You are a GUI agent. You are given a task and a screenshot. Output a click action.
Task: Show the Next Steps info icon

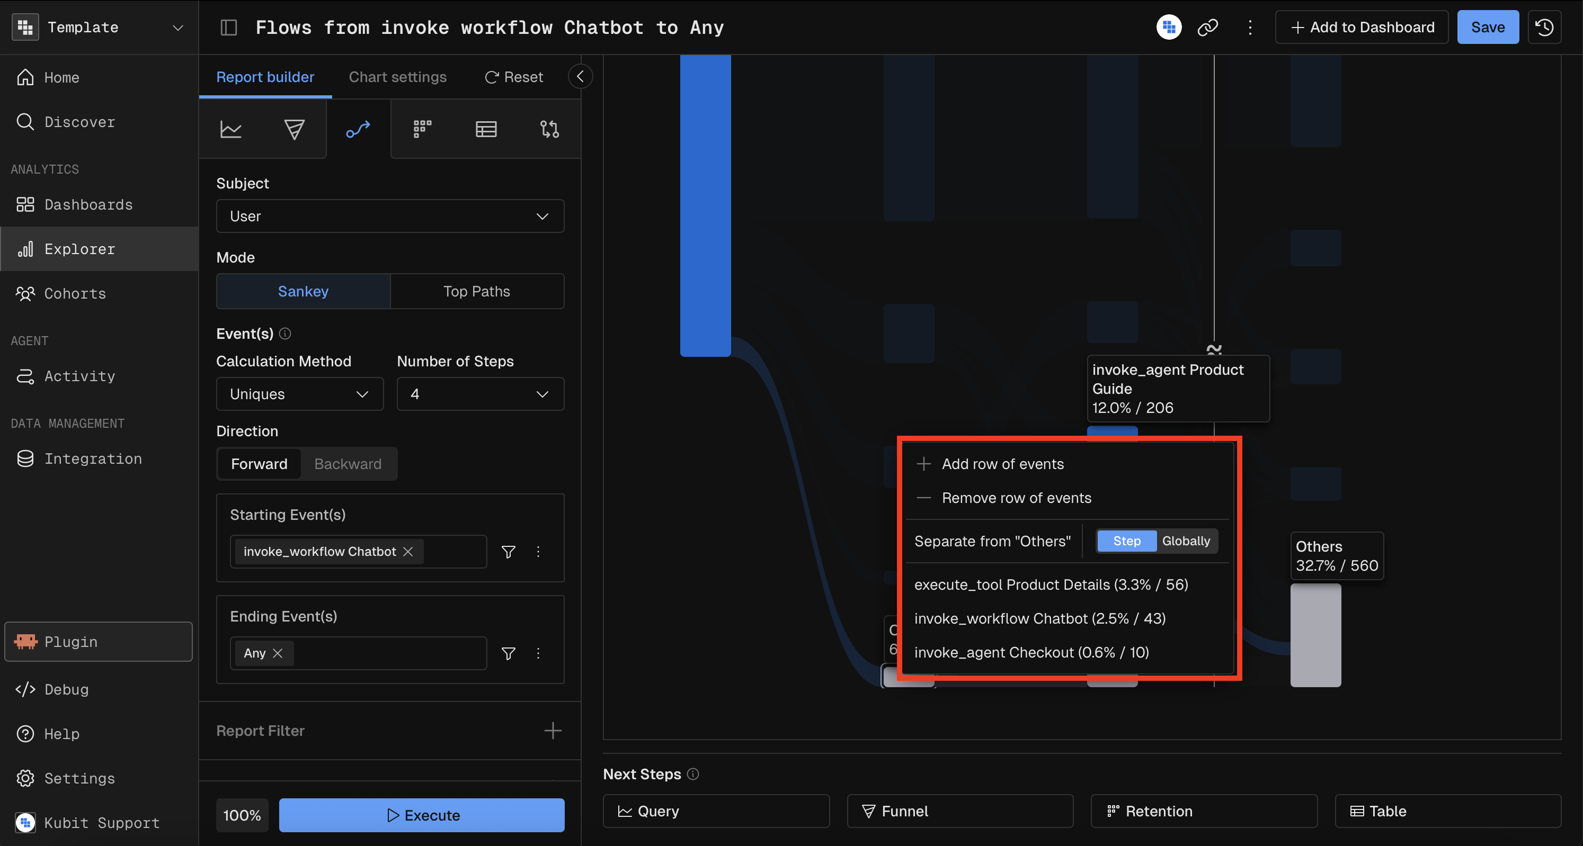point(692,774)
